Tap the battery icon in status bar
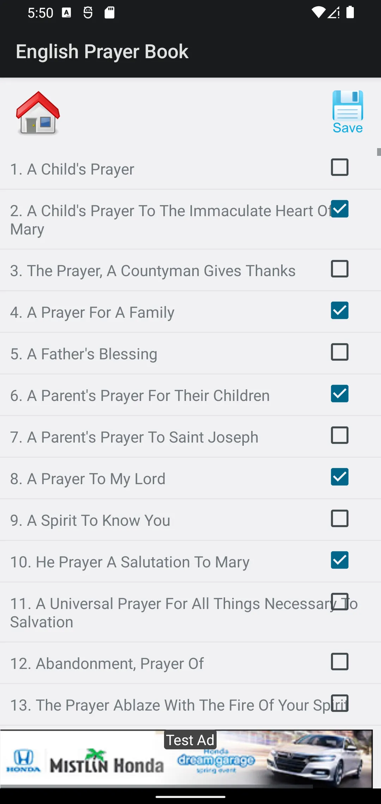Screen dimensions: 381x804 (350, 12)
